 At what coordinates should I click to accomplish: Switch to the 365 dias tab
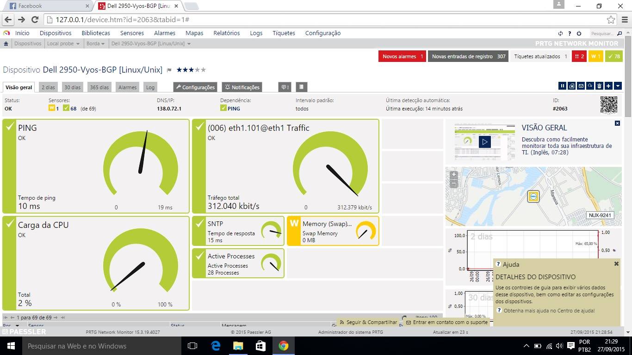click(x=99, y=87)
